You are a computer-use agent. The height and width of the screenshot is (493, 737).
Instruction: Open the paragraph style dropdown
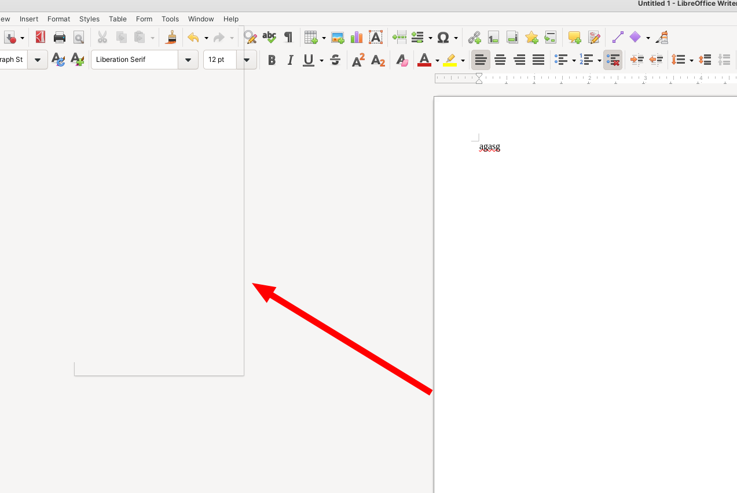pyautogui.click(x=38, y=60)
